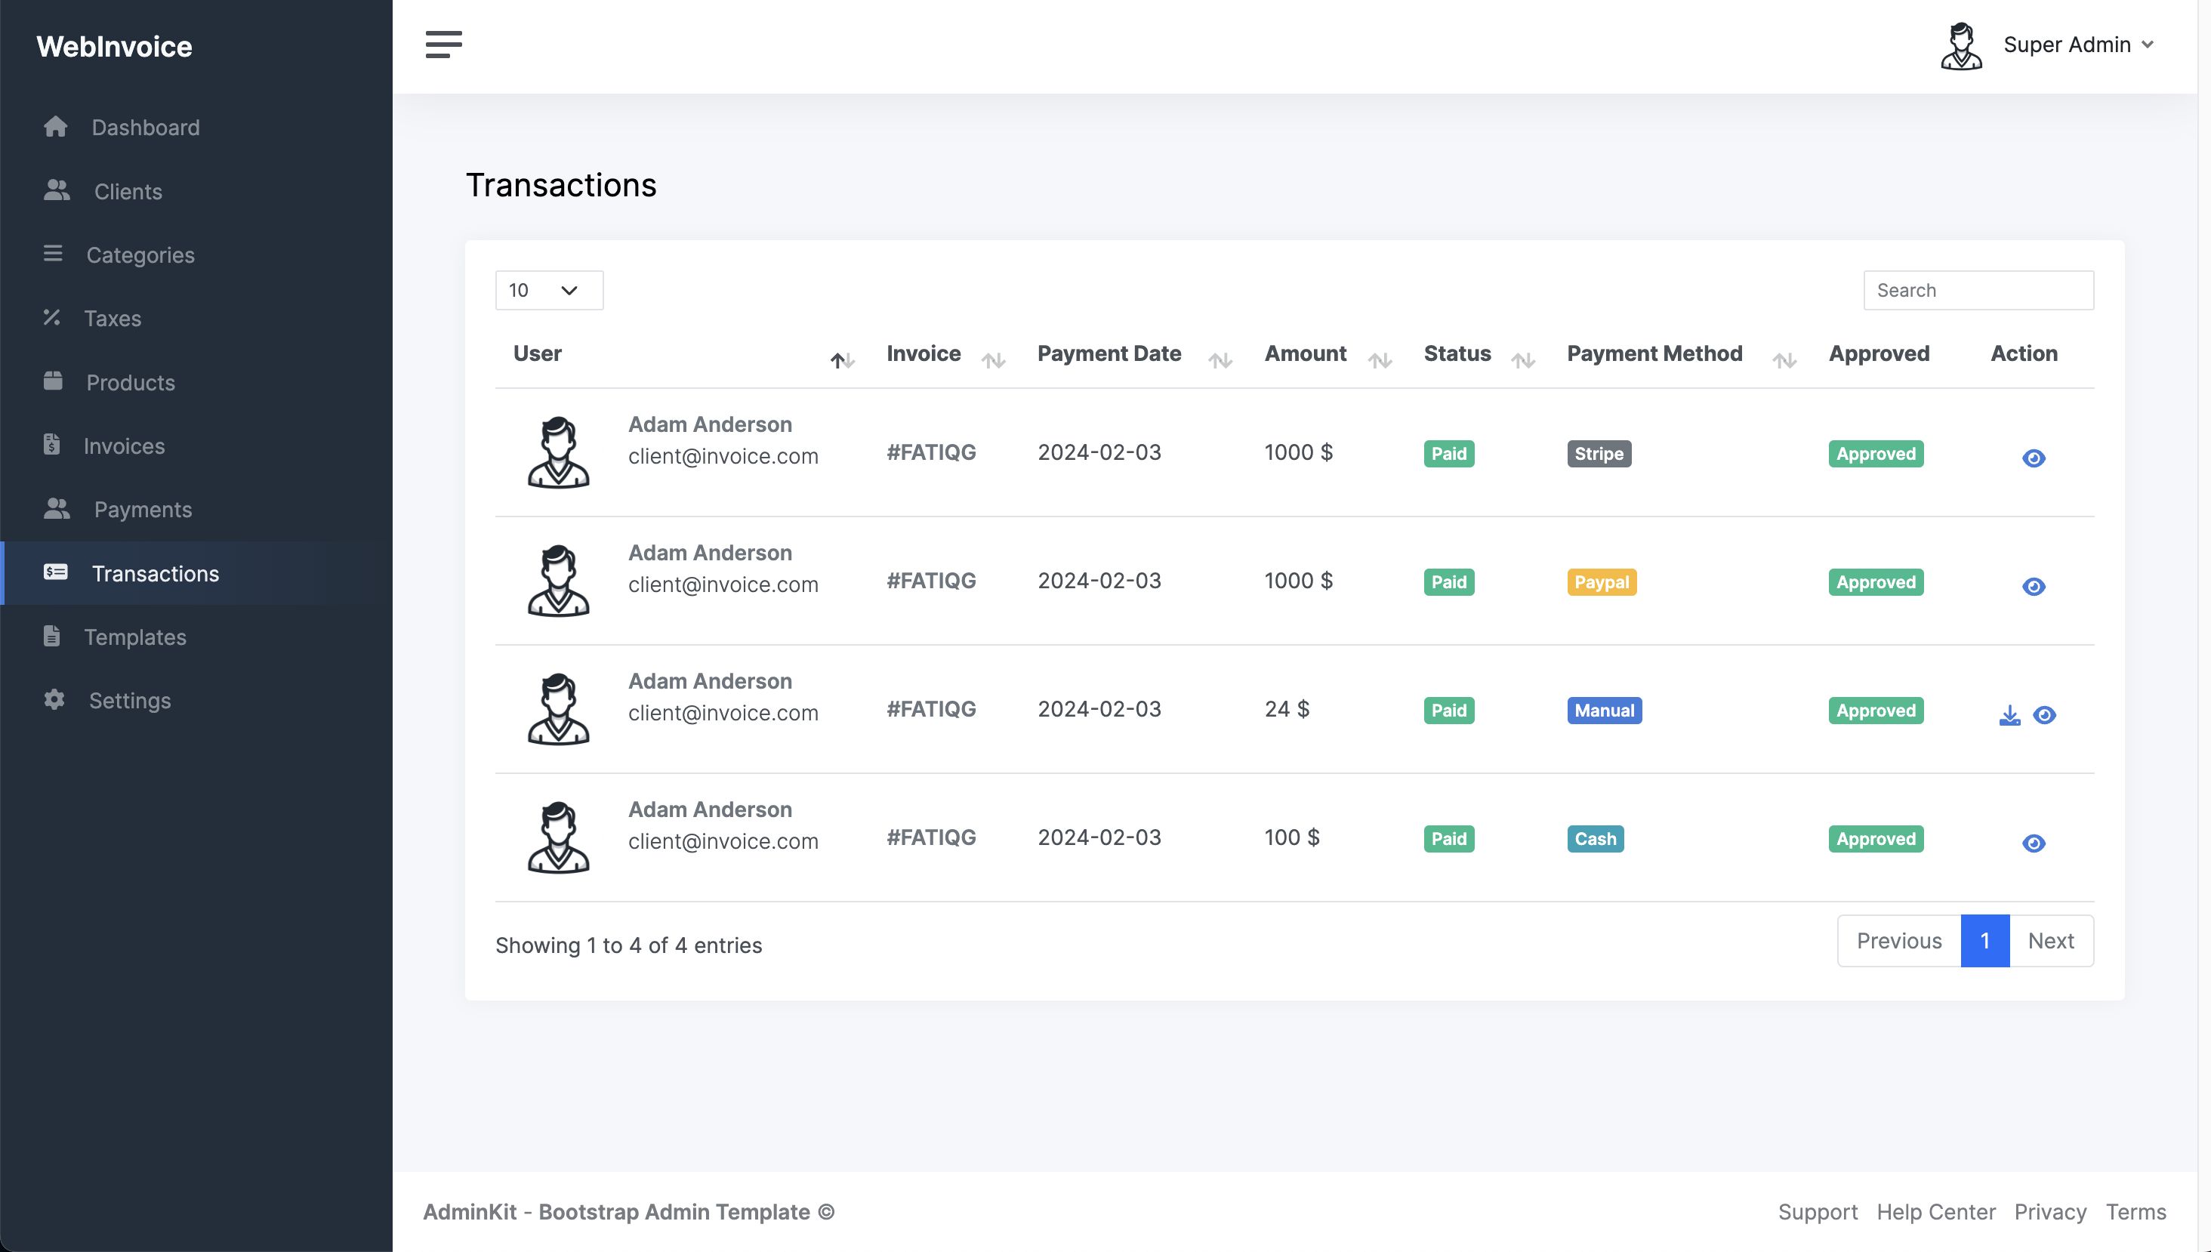
Task: Click the eye view icon in the Stripe row
Action: (x=2033, y=458)
